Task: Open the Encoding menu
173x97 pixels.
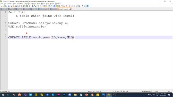Action: click(x=20, y=4)
